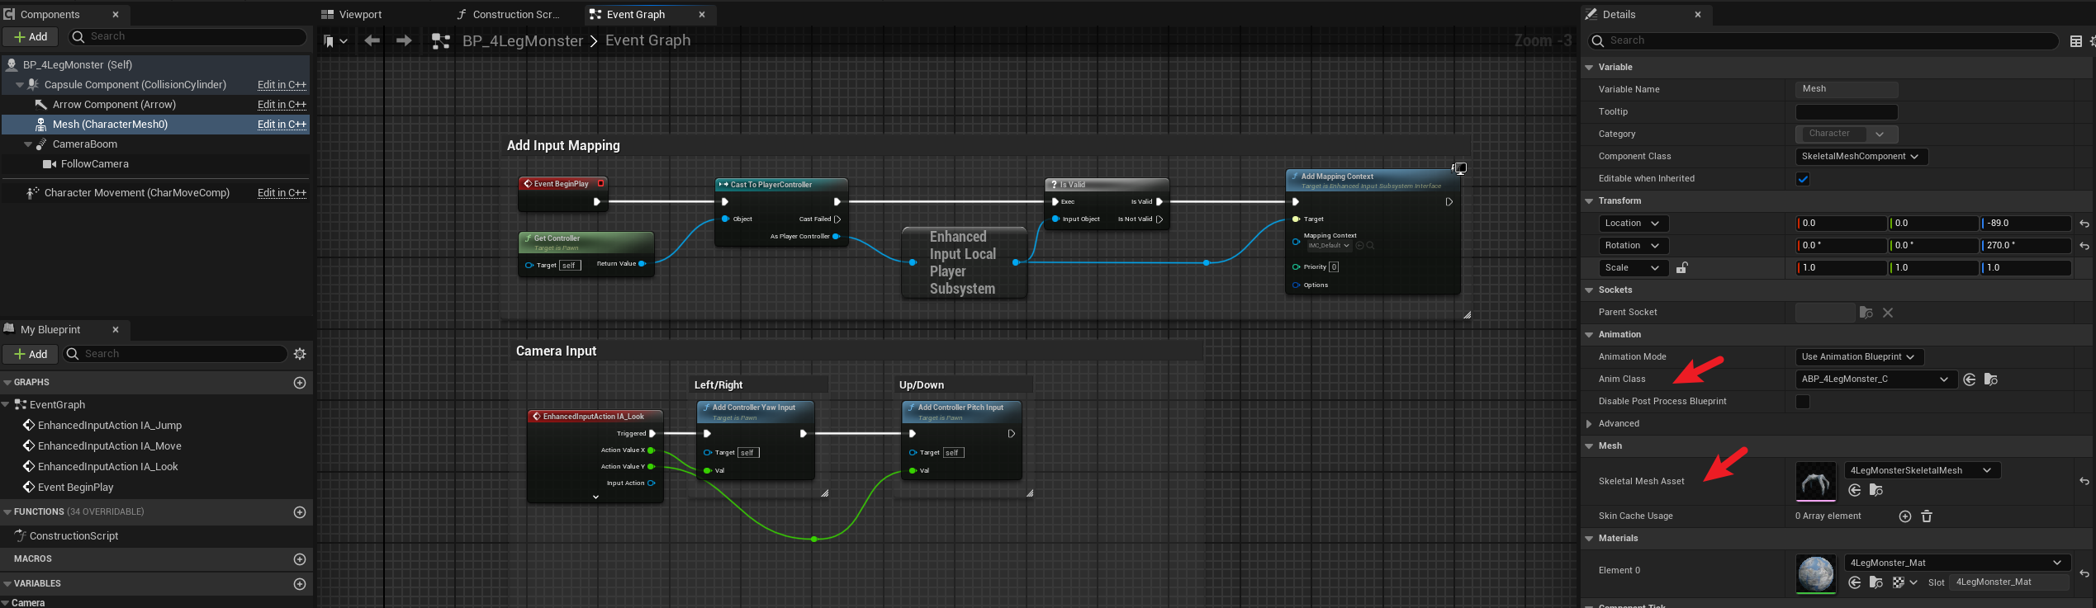Select the My Blueprint panel tab

click(x=50, y=330)
